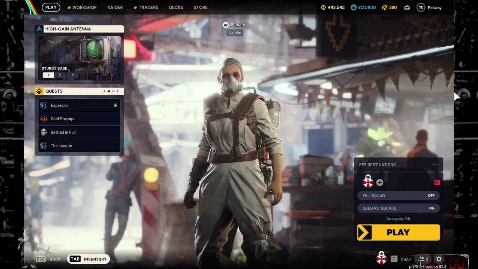478x269 pixels.
Task: Click the Settled in Full quest name
Action: click(x=63, y=132)
